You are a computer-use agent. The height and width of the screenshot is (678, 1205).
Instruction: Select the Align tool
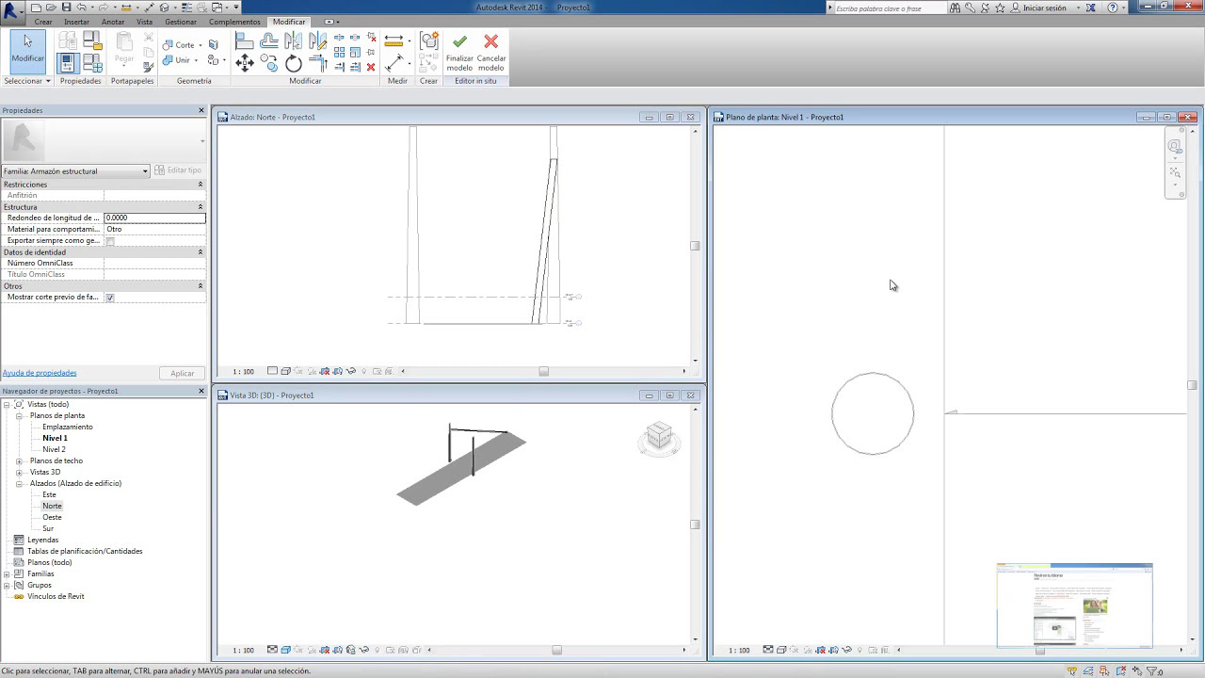[244, 40]
